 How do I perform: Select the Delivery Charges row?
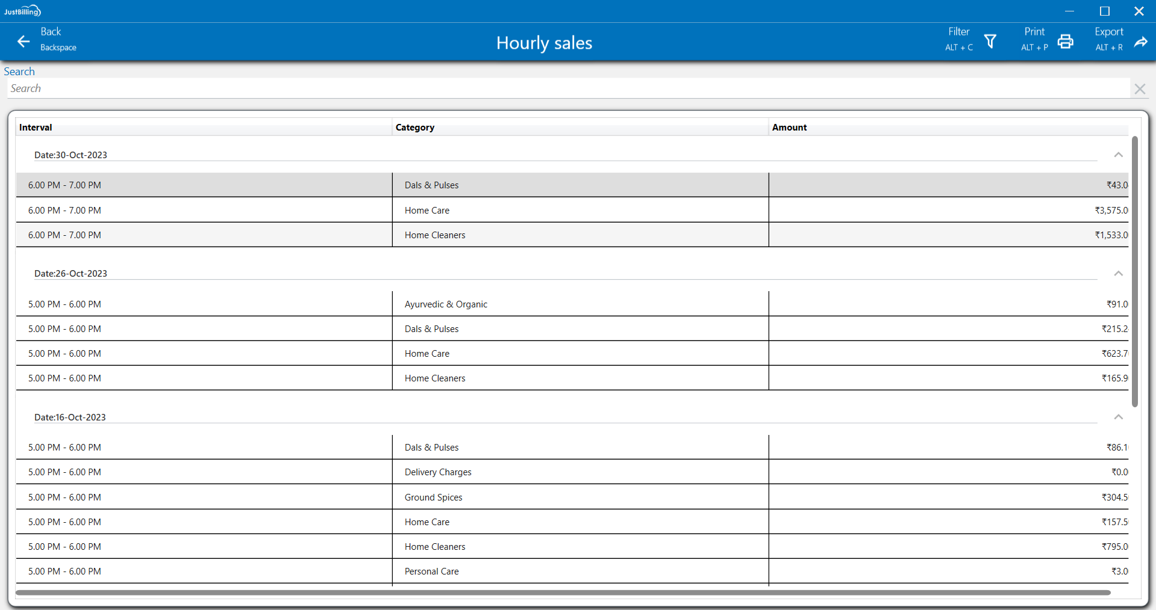[438, 472]
